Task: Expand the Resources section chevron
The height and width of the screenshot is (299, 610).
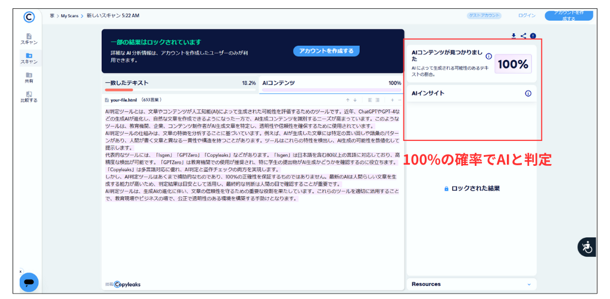Action: [x=529, y=284]
